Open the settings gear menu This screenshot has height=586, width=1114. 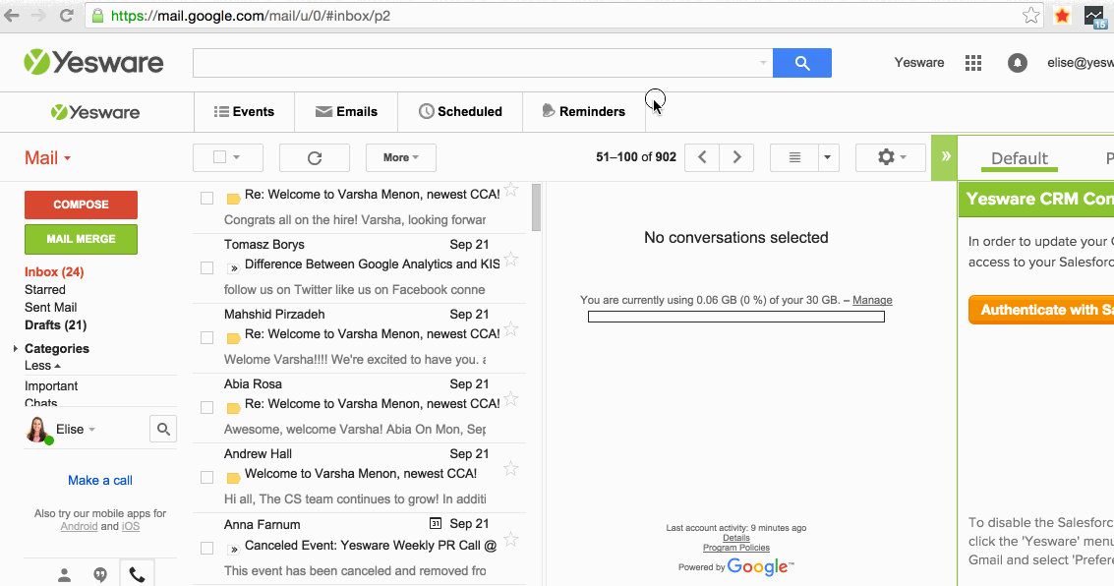tap(891, 157)
